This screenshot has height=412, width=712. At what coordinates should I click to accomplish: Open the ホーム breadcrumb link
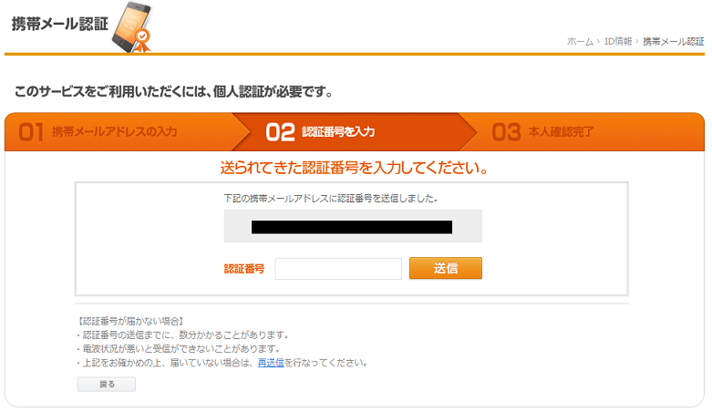(580, 41)
